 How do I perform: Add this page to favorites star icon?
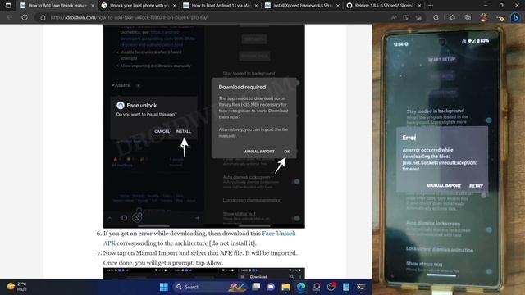[418, 17]
